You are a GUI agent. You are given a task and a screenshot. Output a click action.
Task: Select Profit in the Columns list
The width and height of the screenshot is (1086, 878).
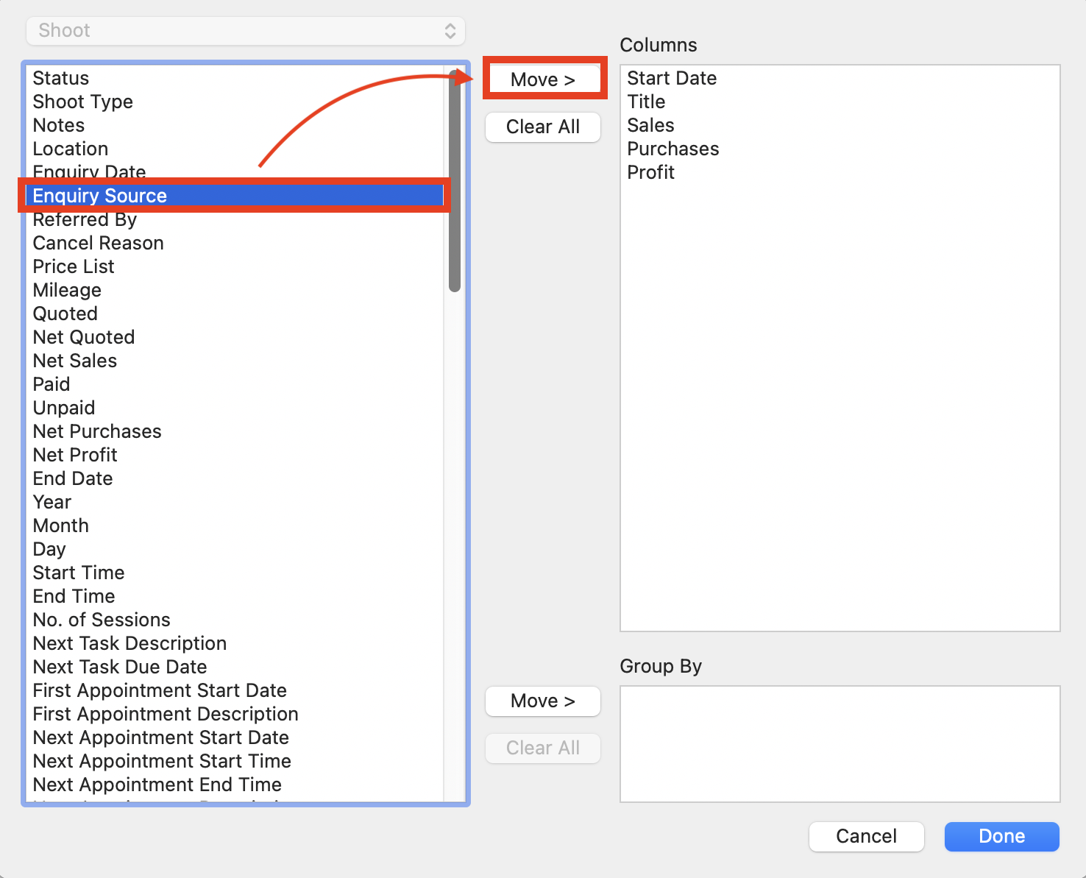coord(650,172)
